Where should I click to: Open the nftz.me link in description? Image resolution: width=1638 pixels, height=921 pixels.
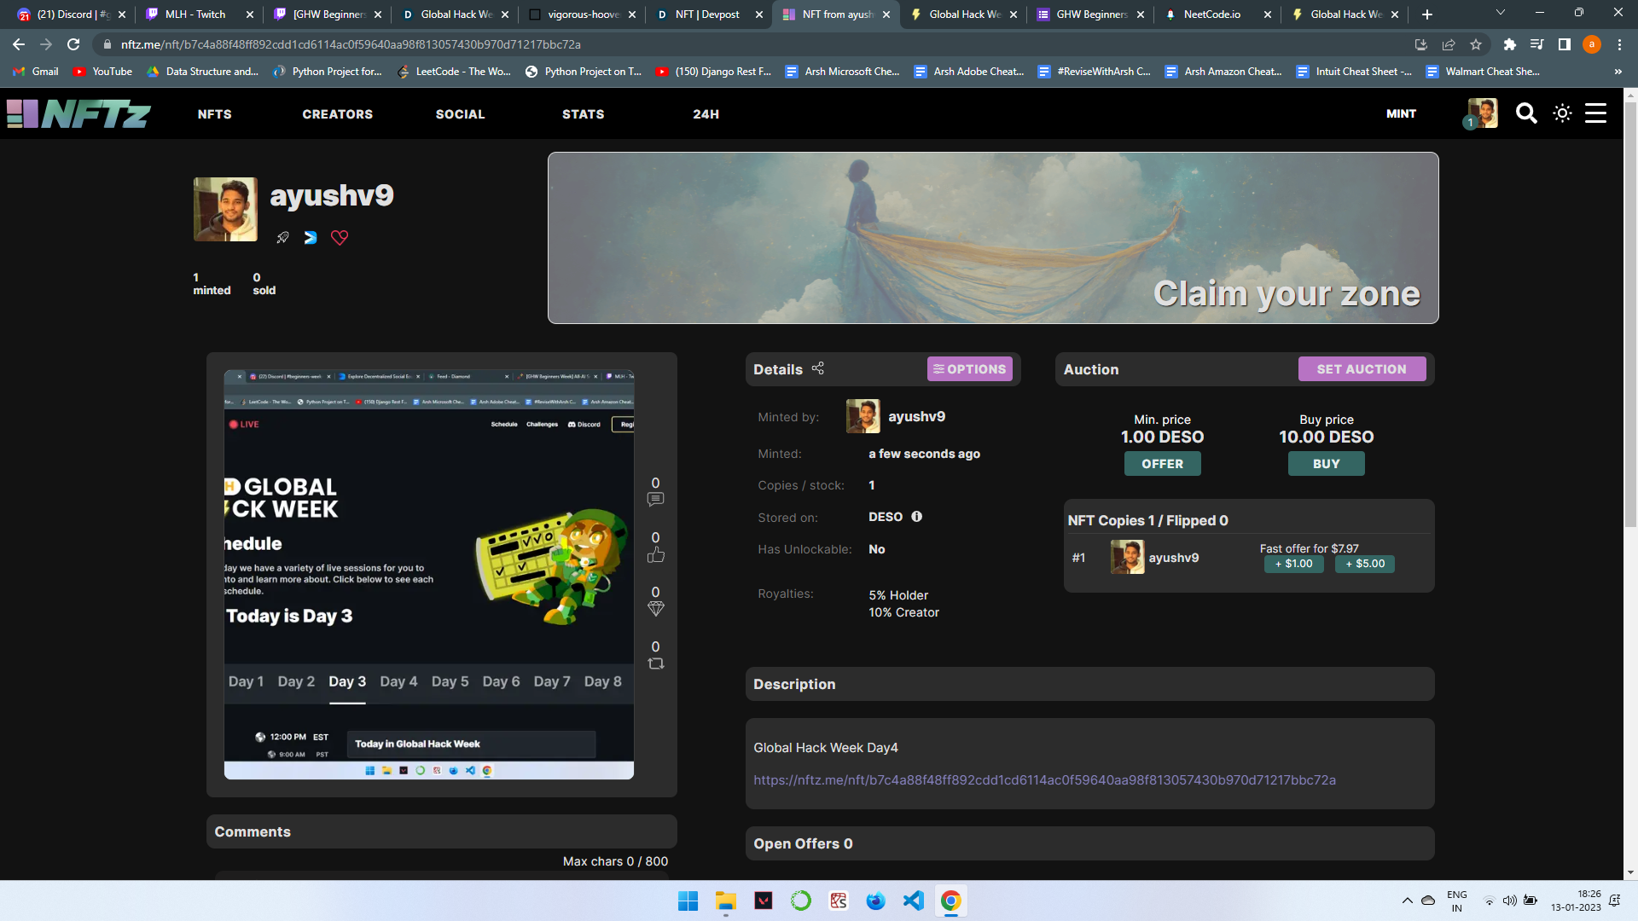(x=1044, y=780)
